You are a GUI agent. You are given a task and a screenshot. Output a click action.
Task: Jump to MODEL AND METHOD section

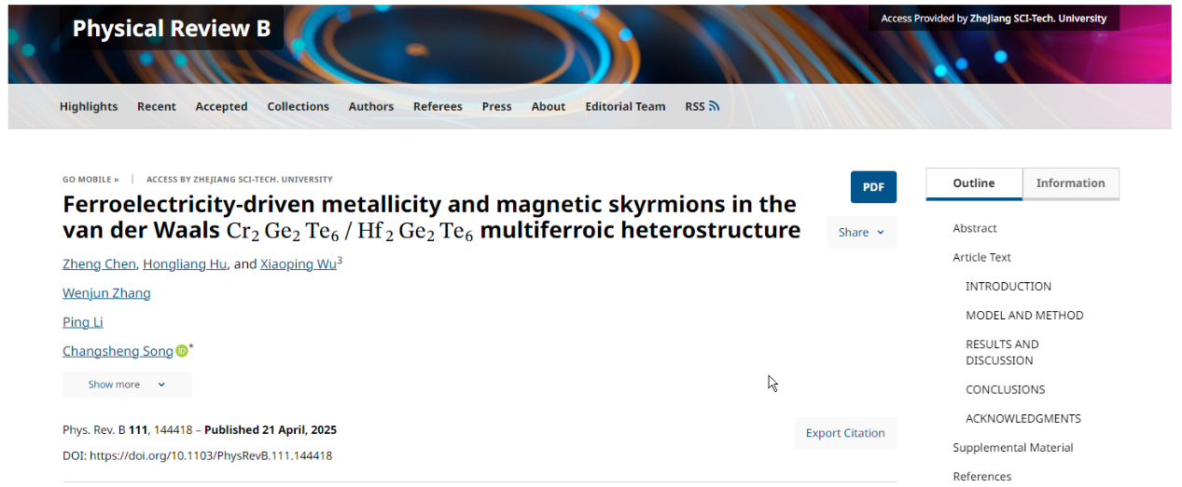[x=1024, y=316]
